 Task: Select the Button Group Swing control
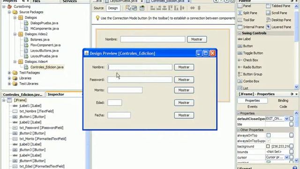click(250, 74)
